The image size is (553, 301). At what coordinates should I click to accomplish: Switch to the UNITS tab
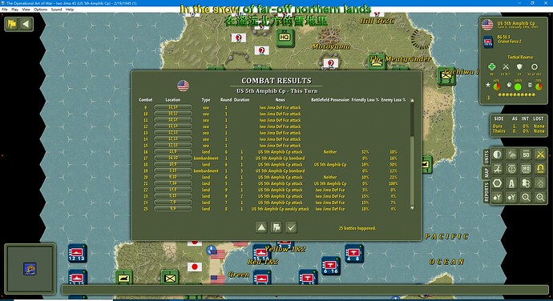(x=486, y=157)
